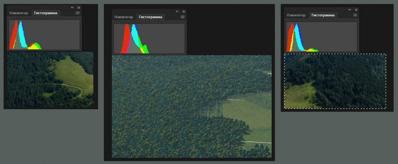Collapse right panel using double-arrow icon
The height and width of the screenshot is (164, 398).
(x=349, y=10)
